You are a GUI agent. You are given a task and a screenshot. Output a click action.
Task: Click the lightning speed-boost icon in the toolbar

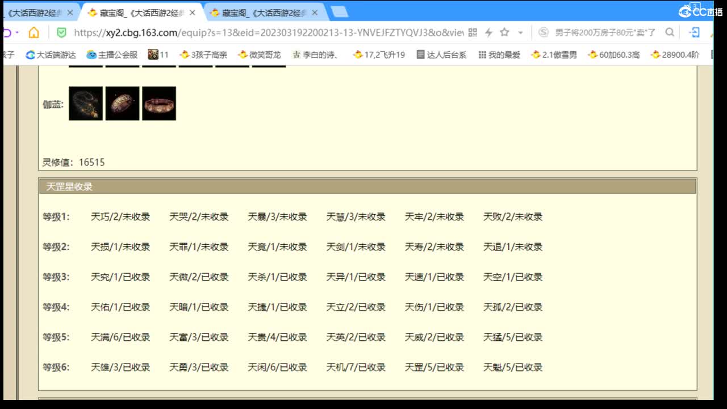pyautogui.click(x=488, y=32)
